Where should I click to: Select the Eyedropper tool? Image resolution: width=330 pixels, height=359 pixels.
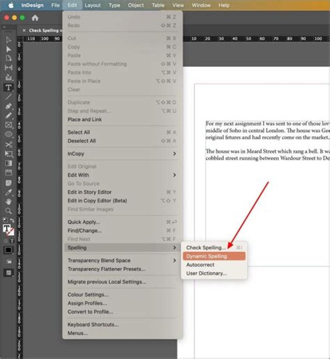(x=8, y=192)
